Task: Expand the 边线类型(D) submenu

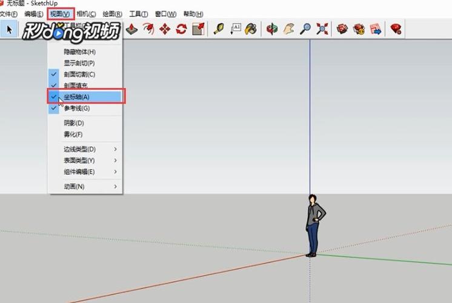Action: click(85, 149)
